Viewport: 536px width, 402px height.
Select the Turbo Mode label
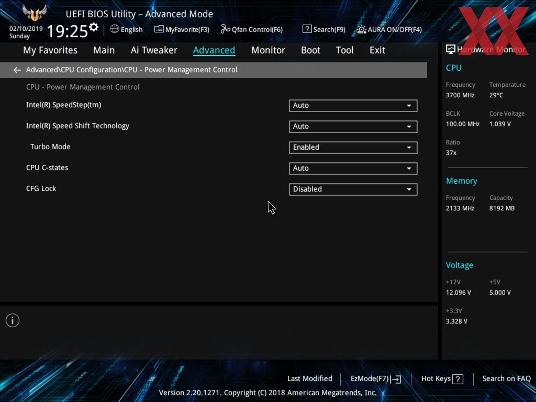coord(50,147)
